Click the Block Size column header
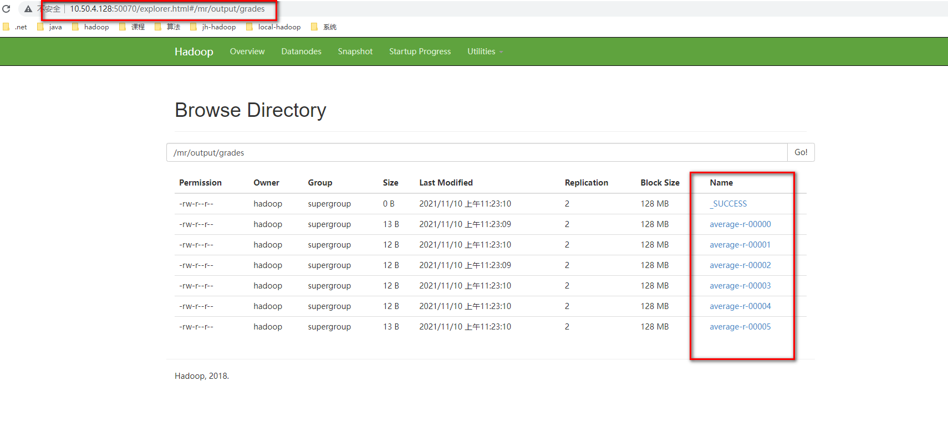Image resolution: width=948 pixels, height=427 pixels. click(660, 183)
